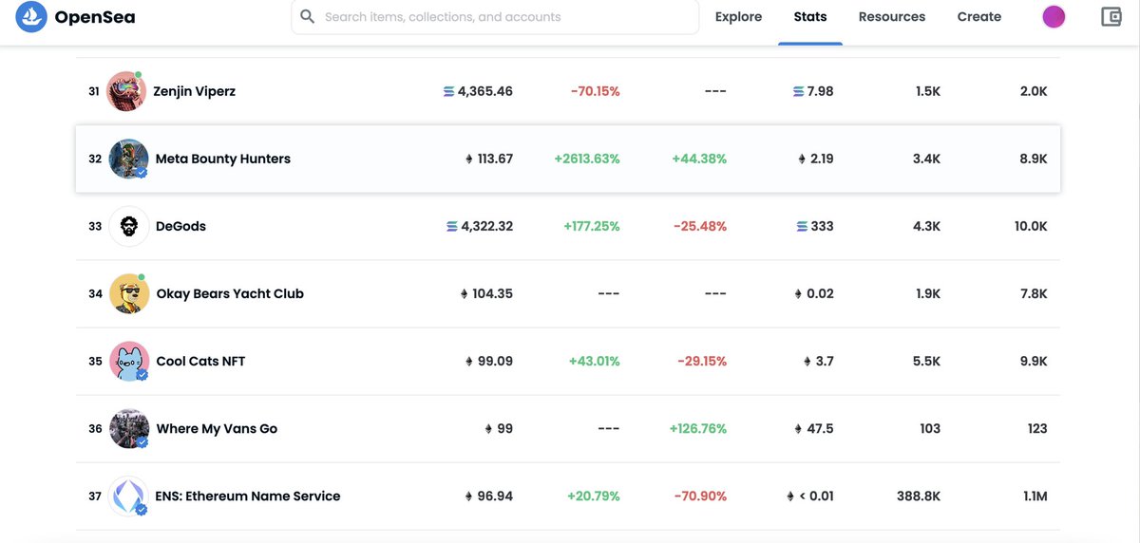Click Ethereum icon beside 113.67 volume
This screenshot has height=543, width=1140.
point(468,159)
